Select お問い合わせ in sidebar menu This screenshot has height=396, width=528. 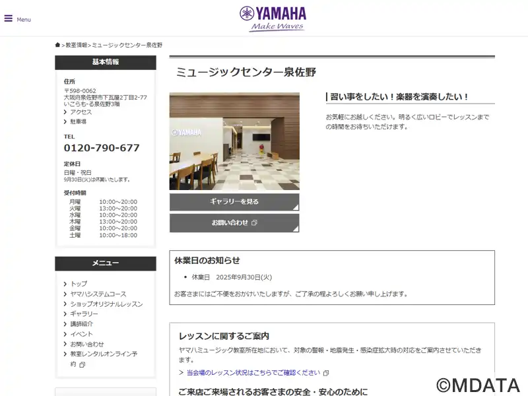point(87,344)
